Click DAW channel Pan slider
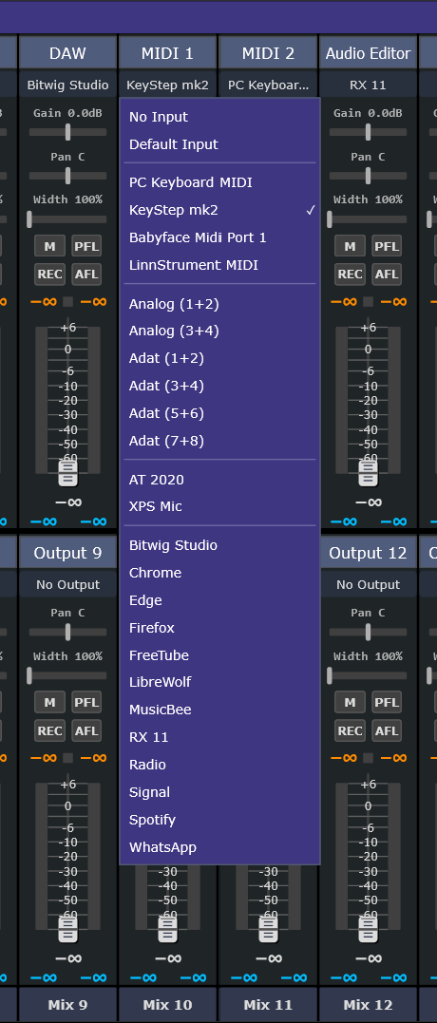This screenshot has width=437, height=1023. click(x=67, y=176)
